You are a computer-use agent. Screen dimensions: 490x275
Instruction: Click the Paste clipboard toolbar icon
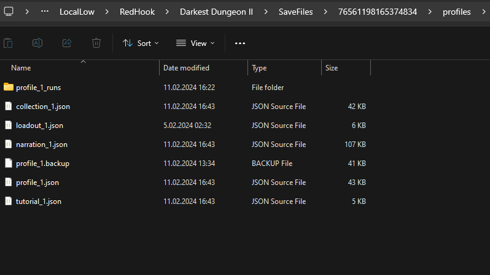pyautogui.click(x=8, y=43)
